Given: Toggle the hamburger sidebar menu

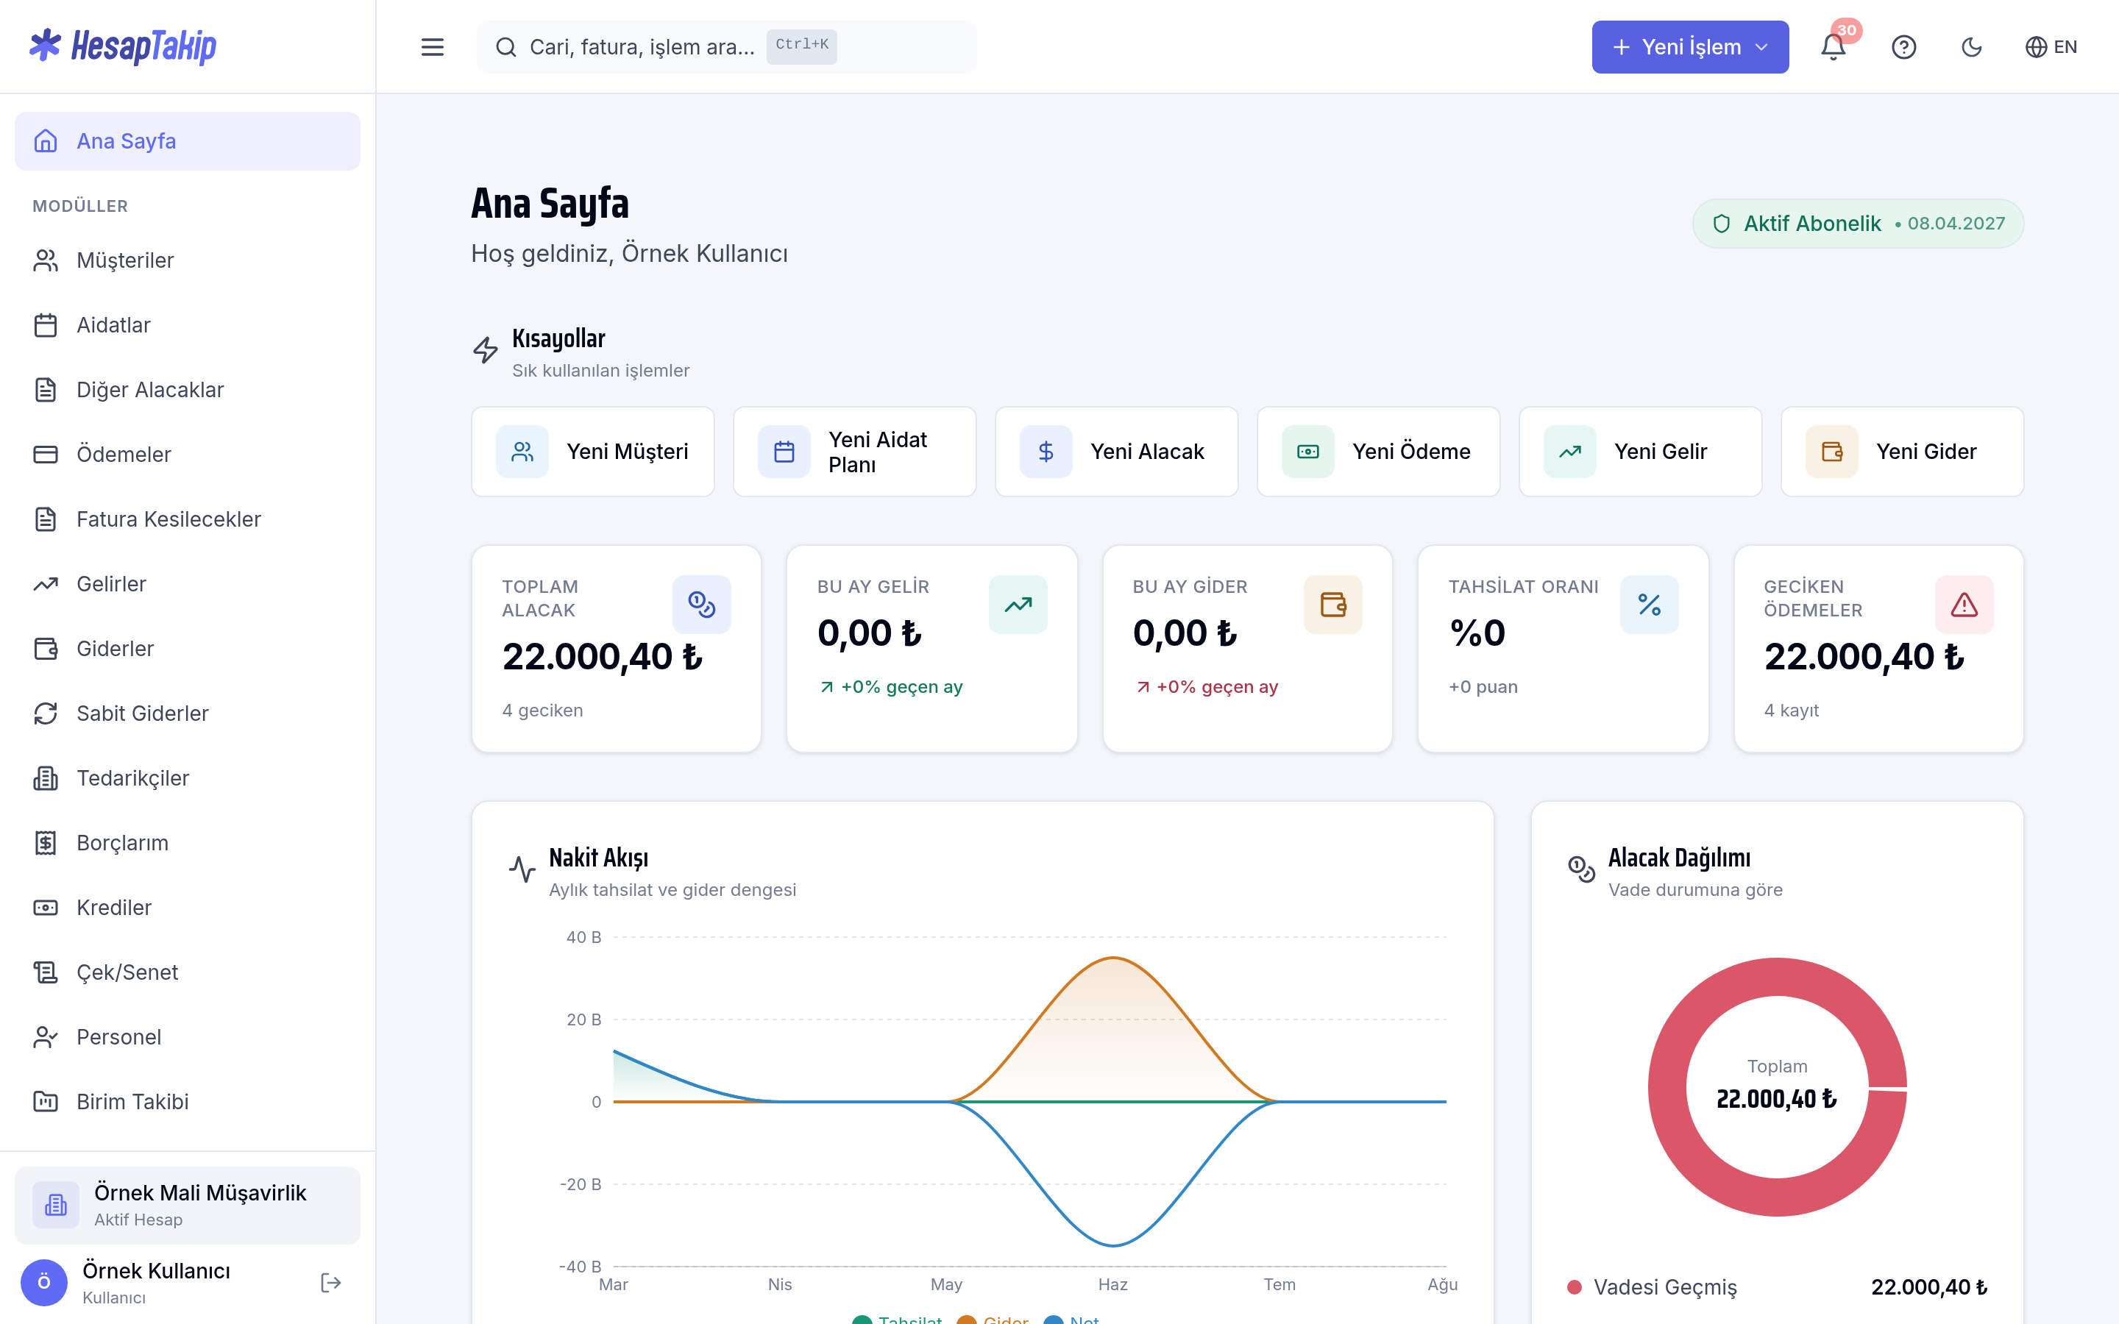Looking at the screenshot, I should [433, 47].
